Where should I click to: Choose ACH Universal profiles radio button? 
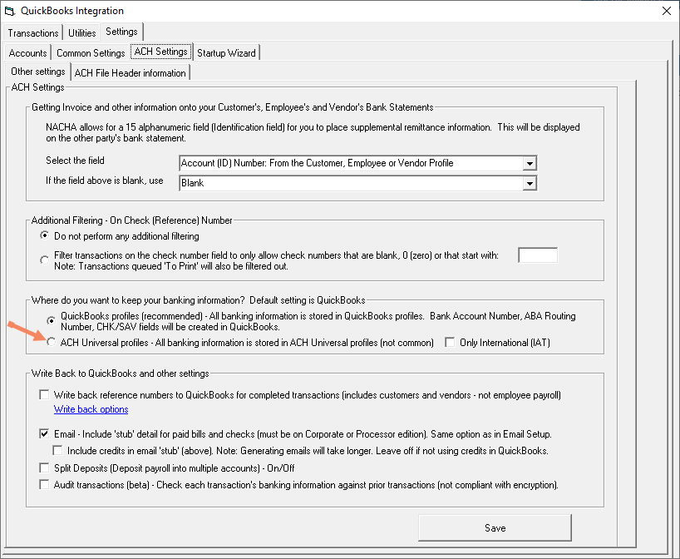click(x=52, y=343)
